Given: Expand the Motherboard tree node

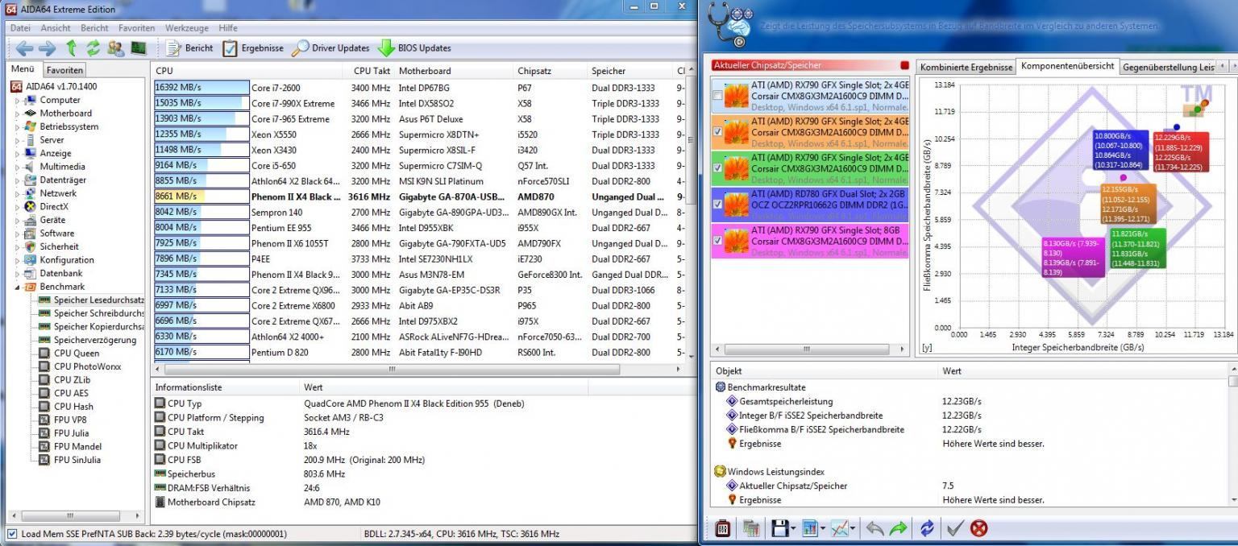Looking at the screenshot, I should point(18,114).
